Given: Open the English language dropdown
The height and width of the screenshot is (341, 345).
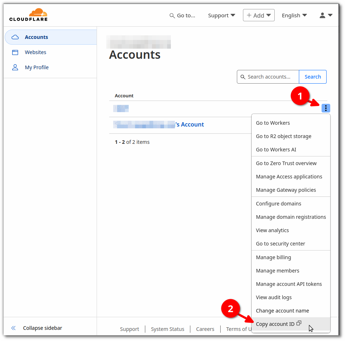Looking at the screenshot, I should (x=294, y=15).
